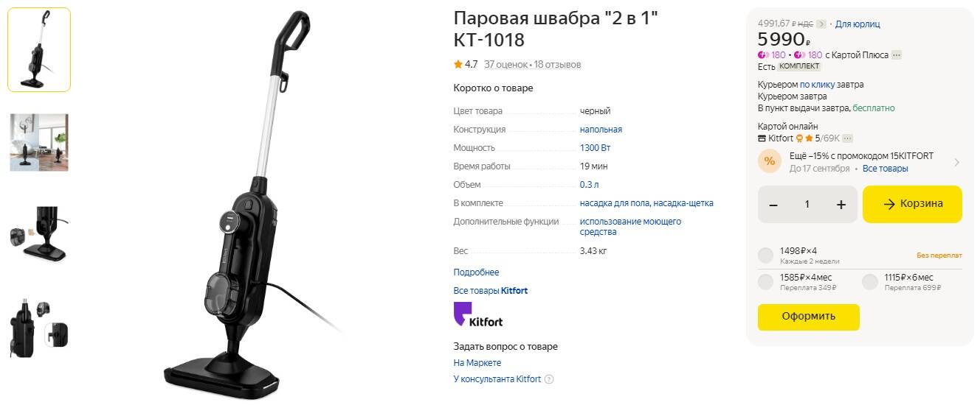
Task: Click the orange rating star beside 4.7
Action: coord(458,65)
